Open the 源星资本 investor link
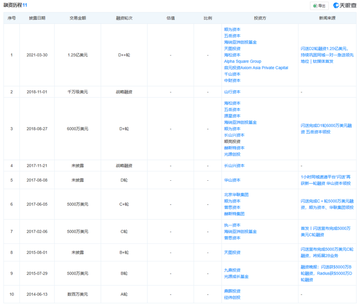This screenshot has width=360, height=307. [x=232, y=116]
